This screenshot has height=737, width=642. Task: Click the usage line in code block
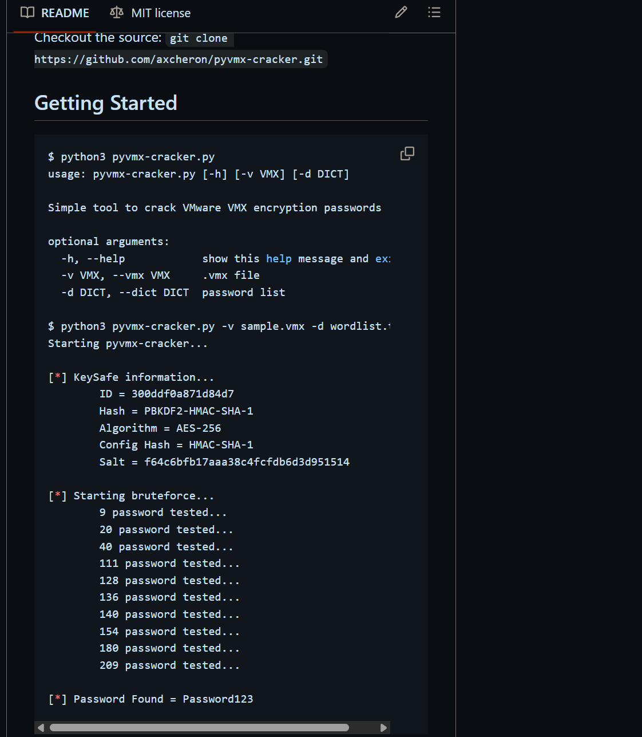point(199,174)
